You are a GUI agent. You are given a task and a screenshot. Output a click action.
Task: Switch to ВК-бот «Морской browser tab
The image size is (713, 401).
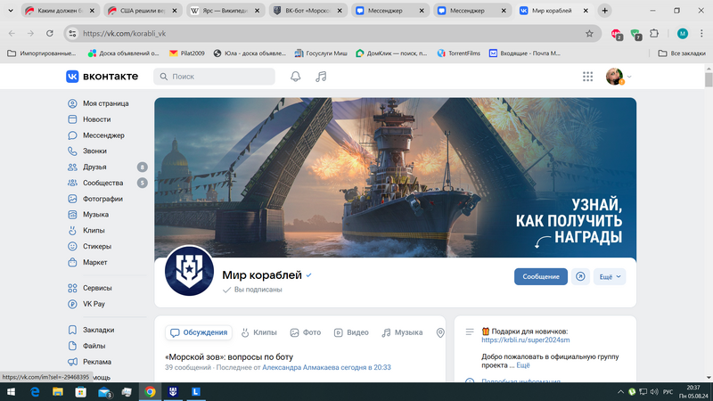[307, 11]
